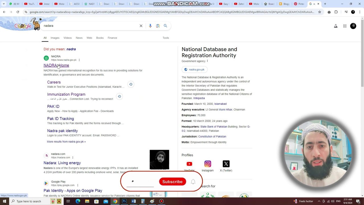Bookmark this page with the star icon
The width and height of the screenshot is (364, 205).
[x=320, y=12]
